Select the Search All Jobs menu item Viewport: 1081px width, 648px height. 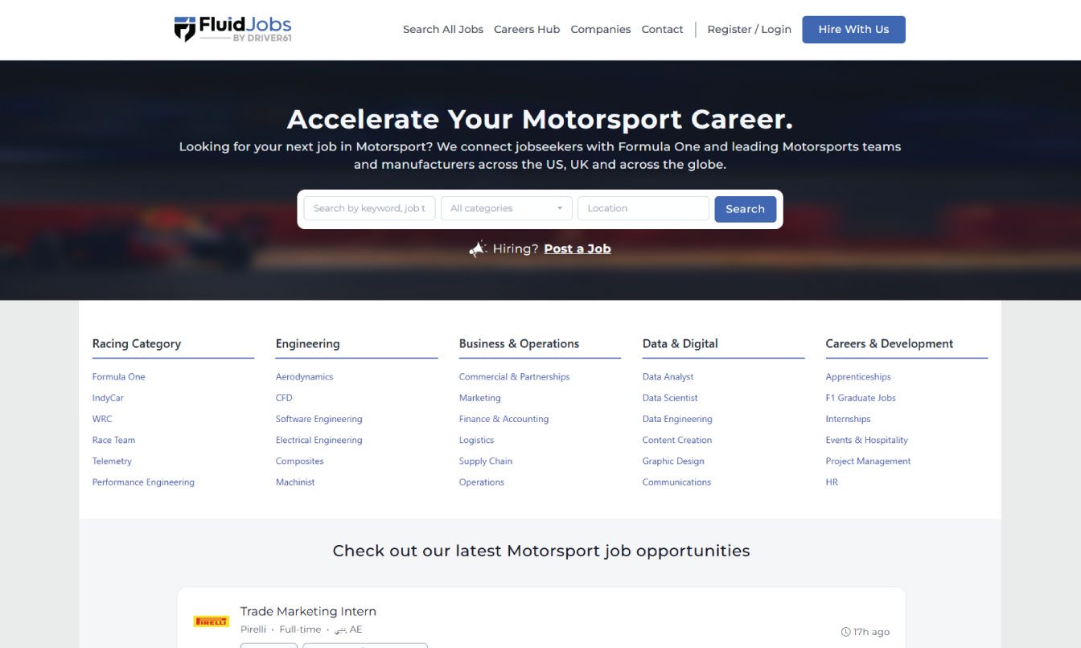pos(443,29)
